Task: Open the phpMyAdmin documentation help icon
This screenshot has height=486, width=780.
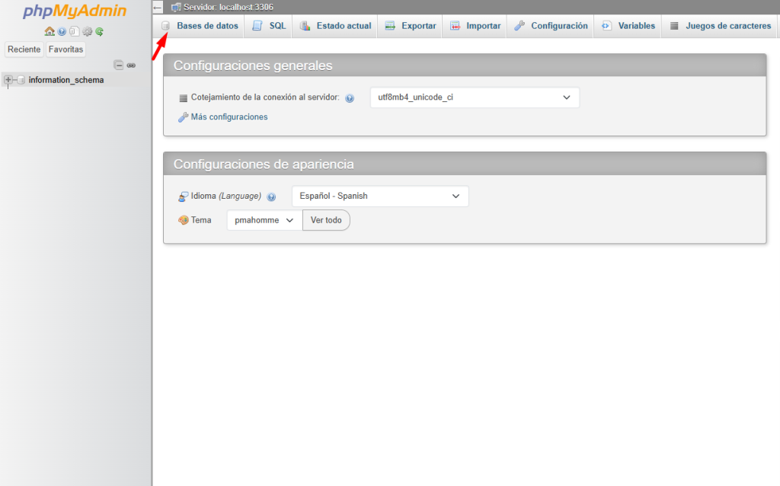Action: tap(62, 31)
